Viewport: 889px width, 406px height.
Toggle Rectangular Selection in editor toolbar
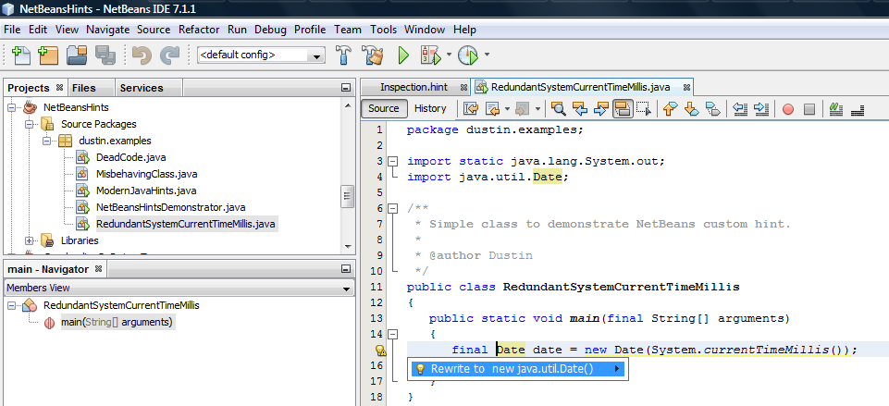tap(644, 108)
